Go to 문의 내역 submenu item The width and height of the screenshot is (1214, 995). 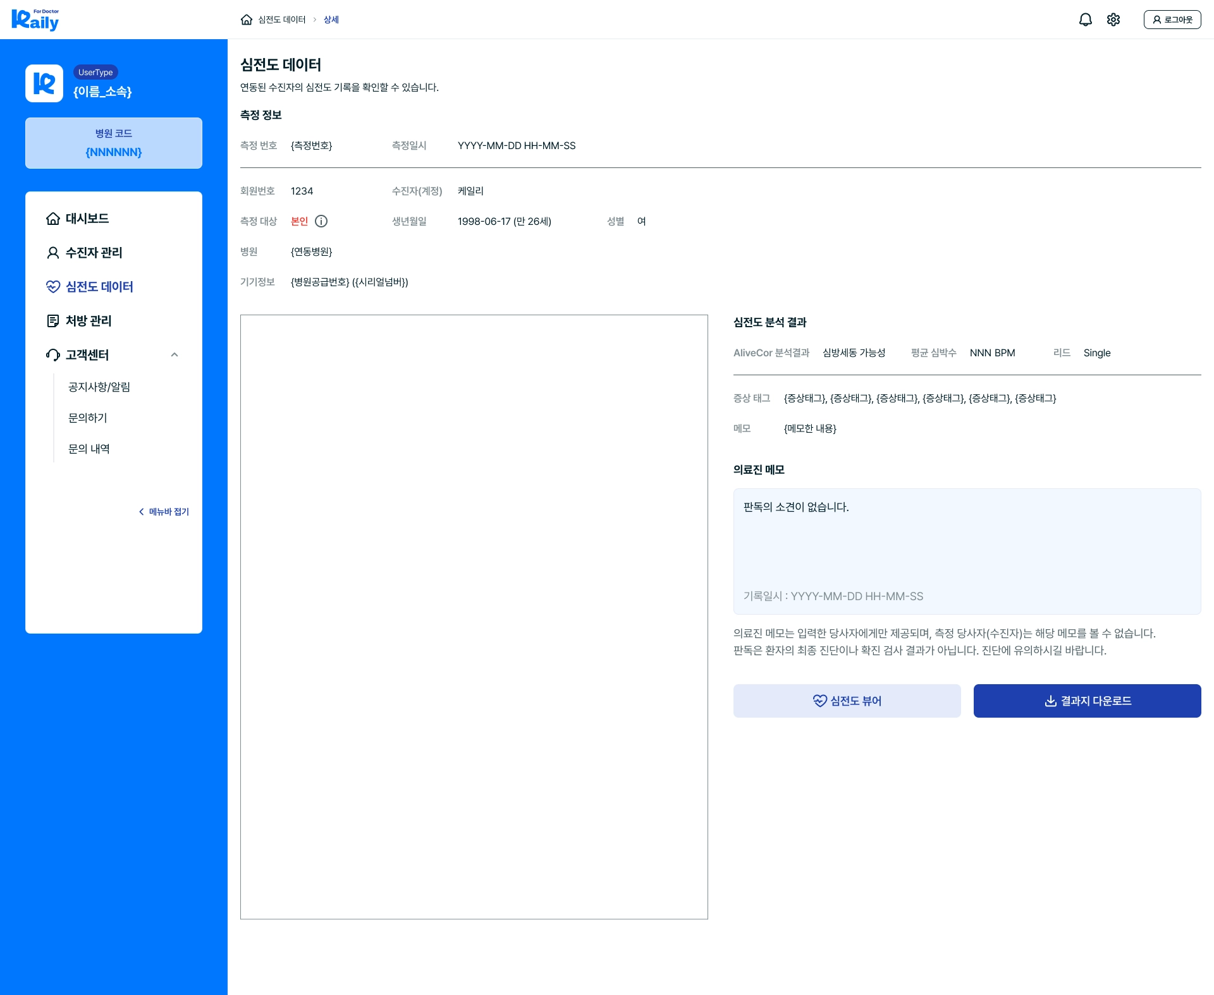point(89,449)
